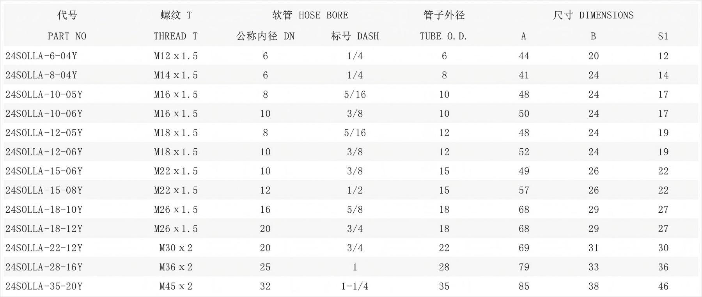This screenshot has width=702, height=297.
Task: Click the S1 column header
Action: click(663, 36)
